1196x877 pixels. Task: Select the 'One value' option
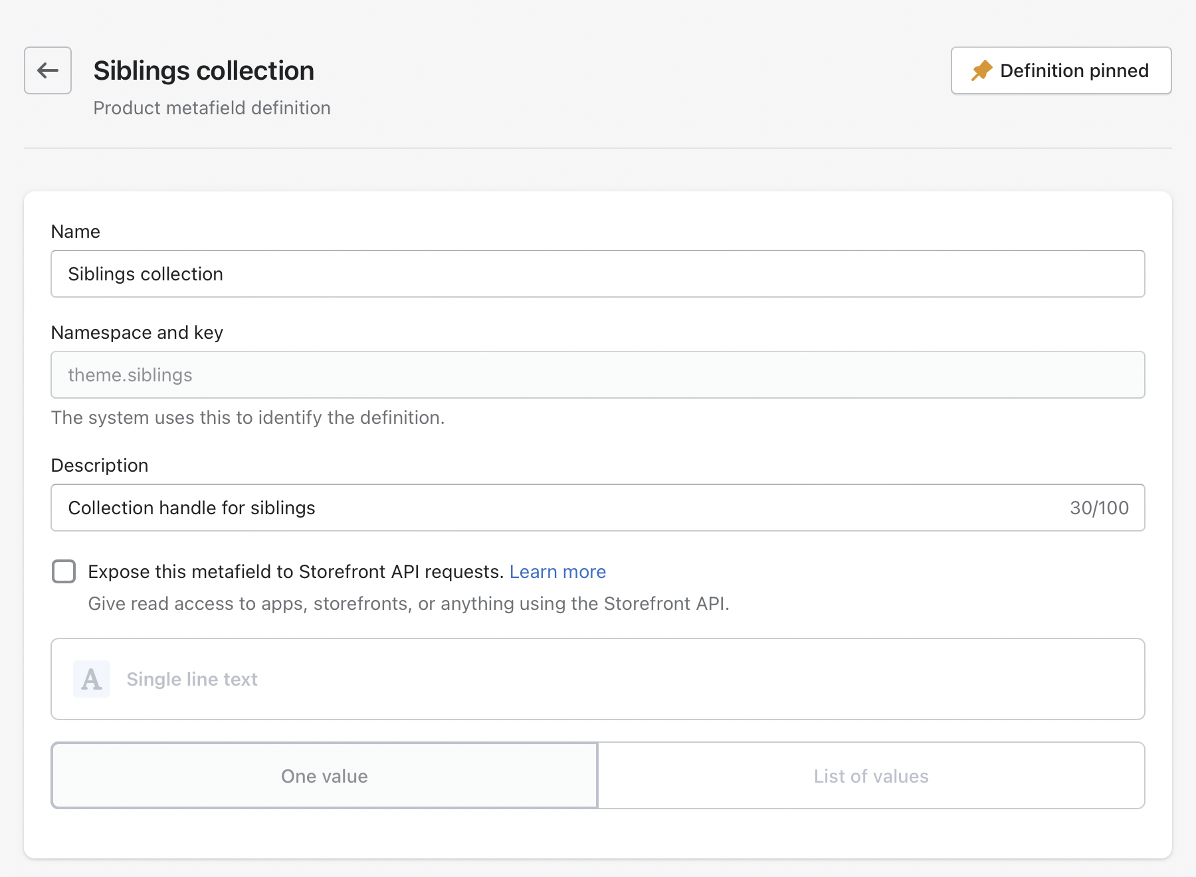324,775
